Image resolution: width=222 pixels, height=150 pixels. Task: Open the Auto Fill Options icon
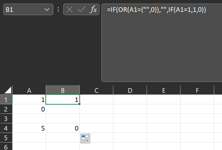85,138
